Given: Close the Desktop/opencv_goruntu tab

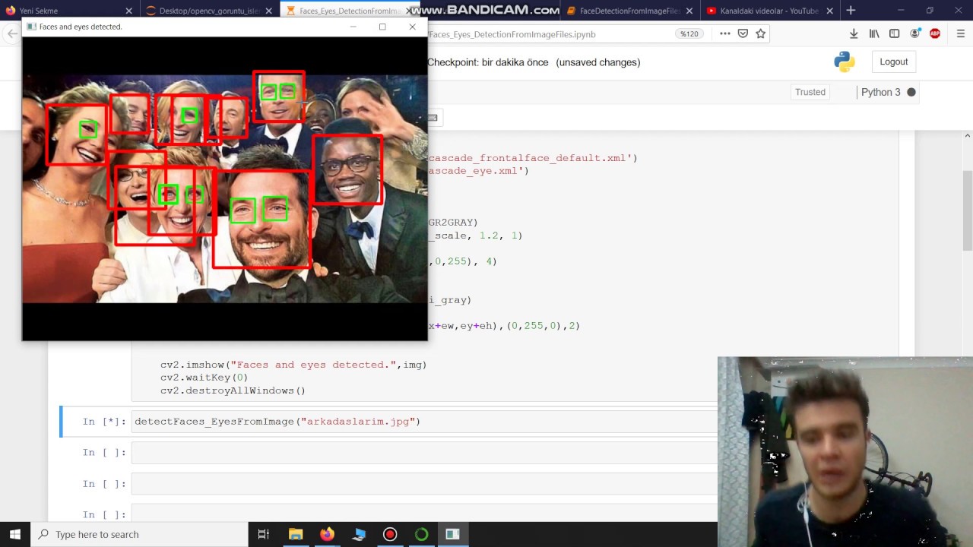Looking at the screenshot, I should [268, 11].
